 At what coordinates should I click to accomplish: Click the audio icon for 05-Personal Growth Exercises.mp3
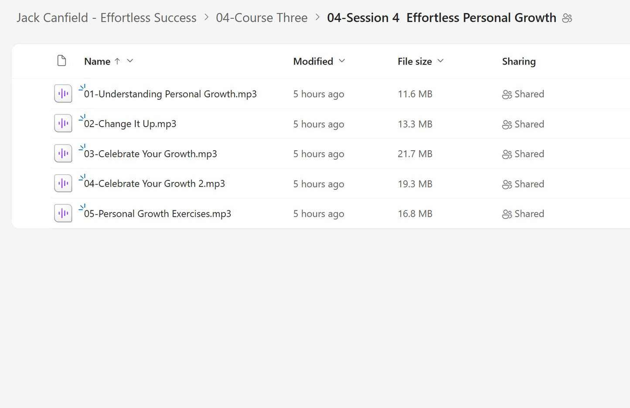click(x=63, y=213)
